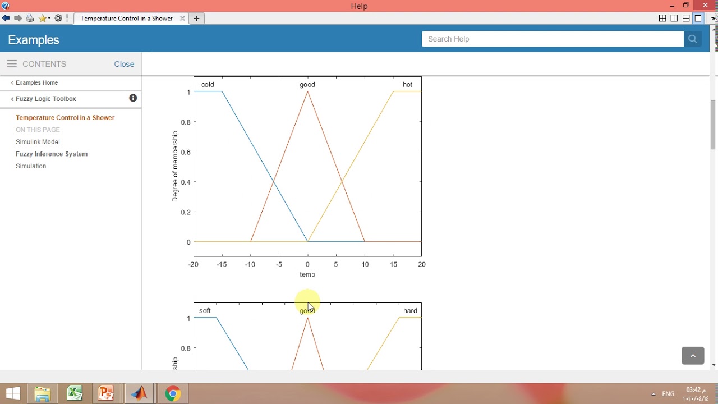Click the 'hard' label in lower plot
Image resolution: width=718 pixels, height=404 pixels.
tap(410, 311)
